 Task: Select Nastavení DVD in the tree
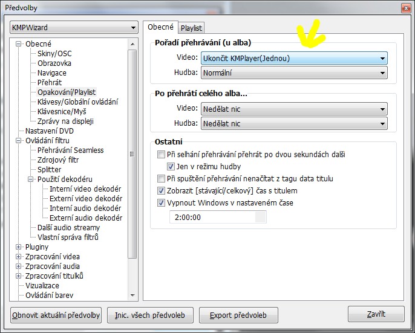pos(50,131)
